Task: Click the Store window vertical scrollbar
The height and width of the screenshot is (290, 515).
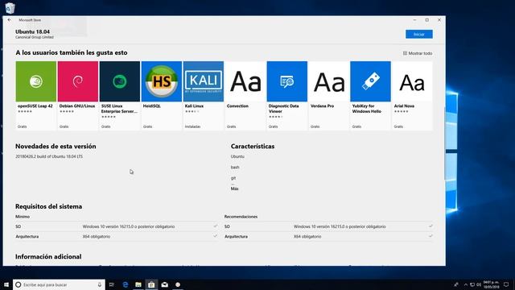Action: [444, 143]
